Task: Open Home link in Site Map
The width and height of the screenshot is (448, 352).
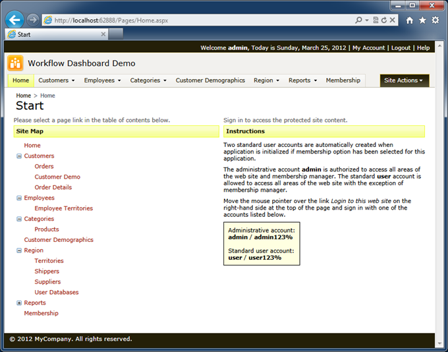Action: pos(32,145)
